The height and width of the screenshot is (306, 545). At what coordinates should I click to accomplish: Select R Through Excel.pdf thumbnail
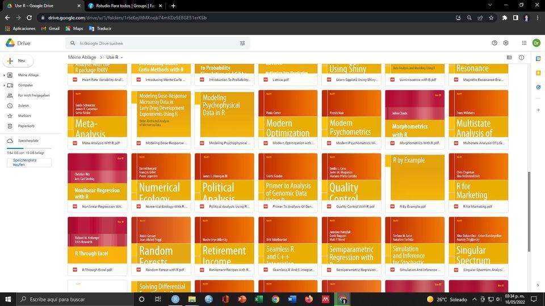(x=97, y=240)
